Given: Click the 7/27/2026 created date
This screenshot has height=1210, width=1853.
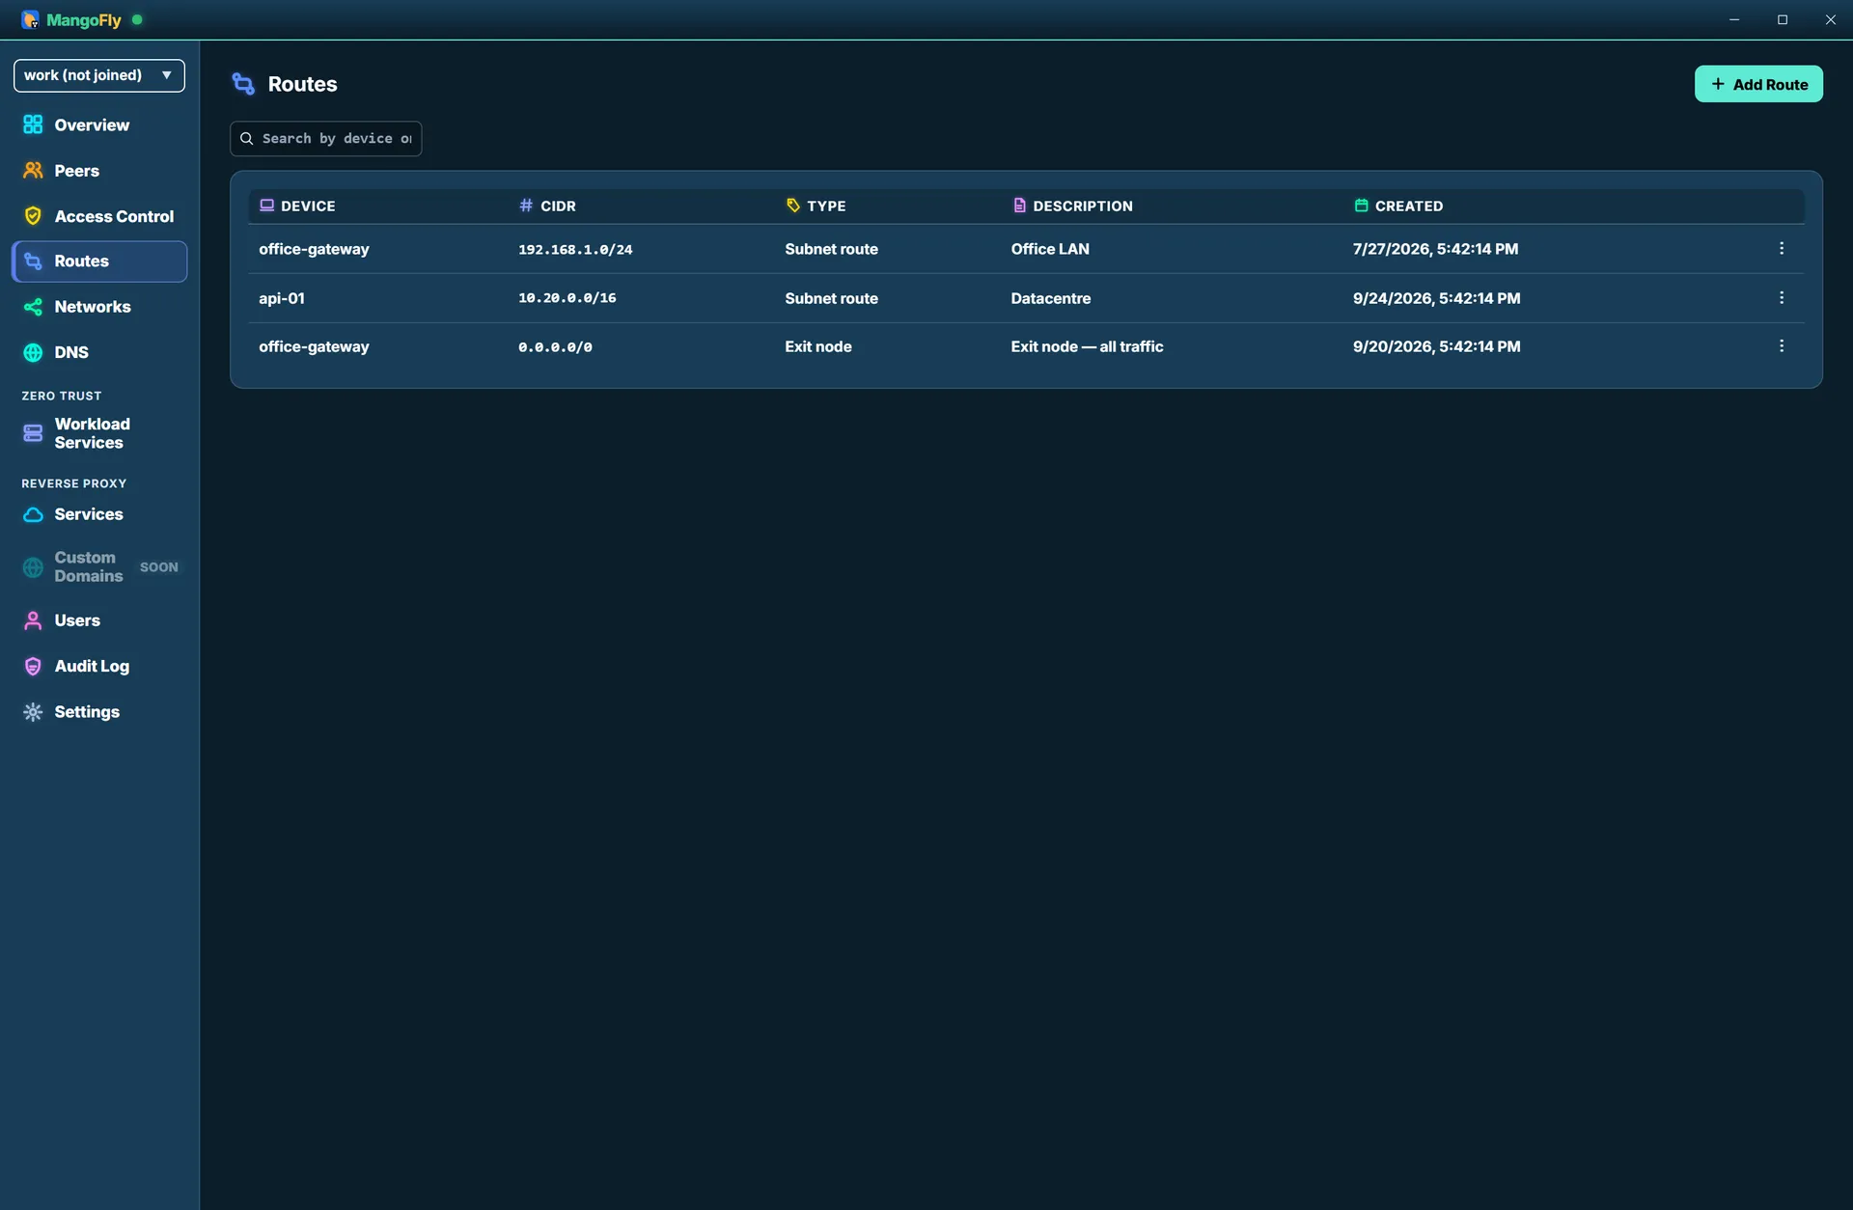Looking at the screenshot, I should click(1435, 249).
